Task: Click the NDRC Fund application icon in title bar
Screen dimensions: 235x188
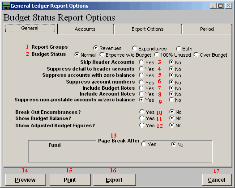Action: (x=6, y=6)
